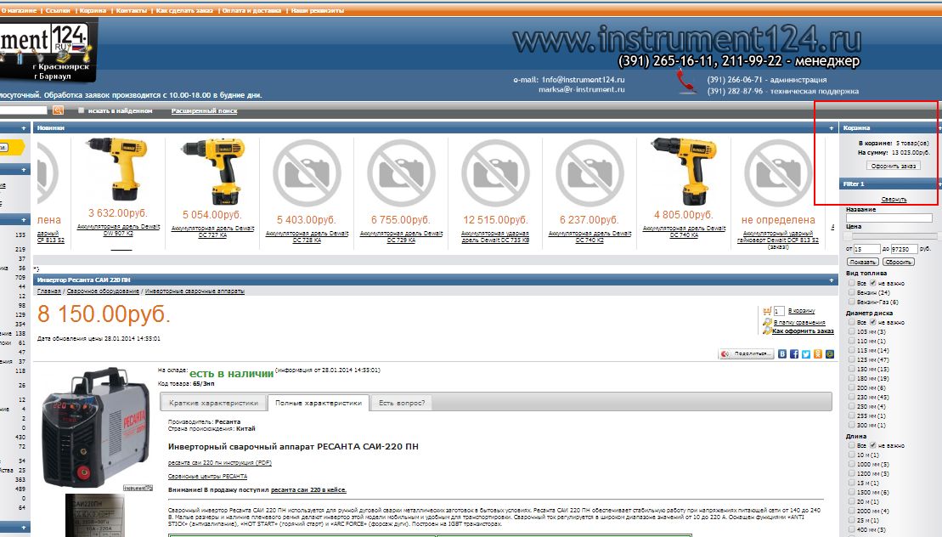Click the icon beside 'Как оформить заказ'

(x=766, y=331)
